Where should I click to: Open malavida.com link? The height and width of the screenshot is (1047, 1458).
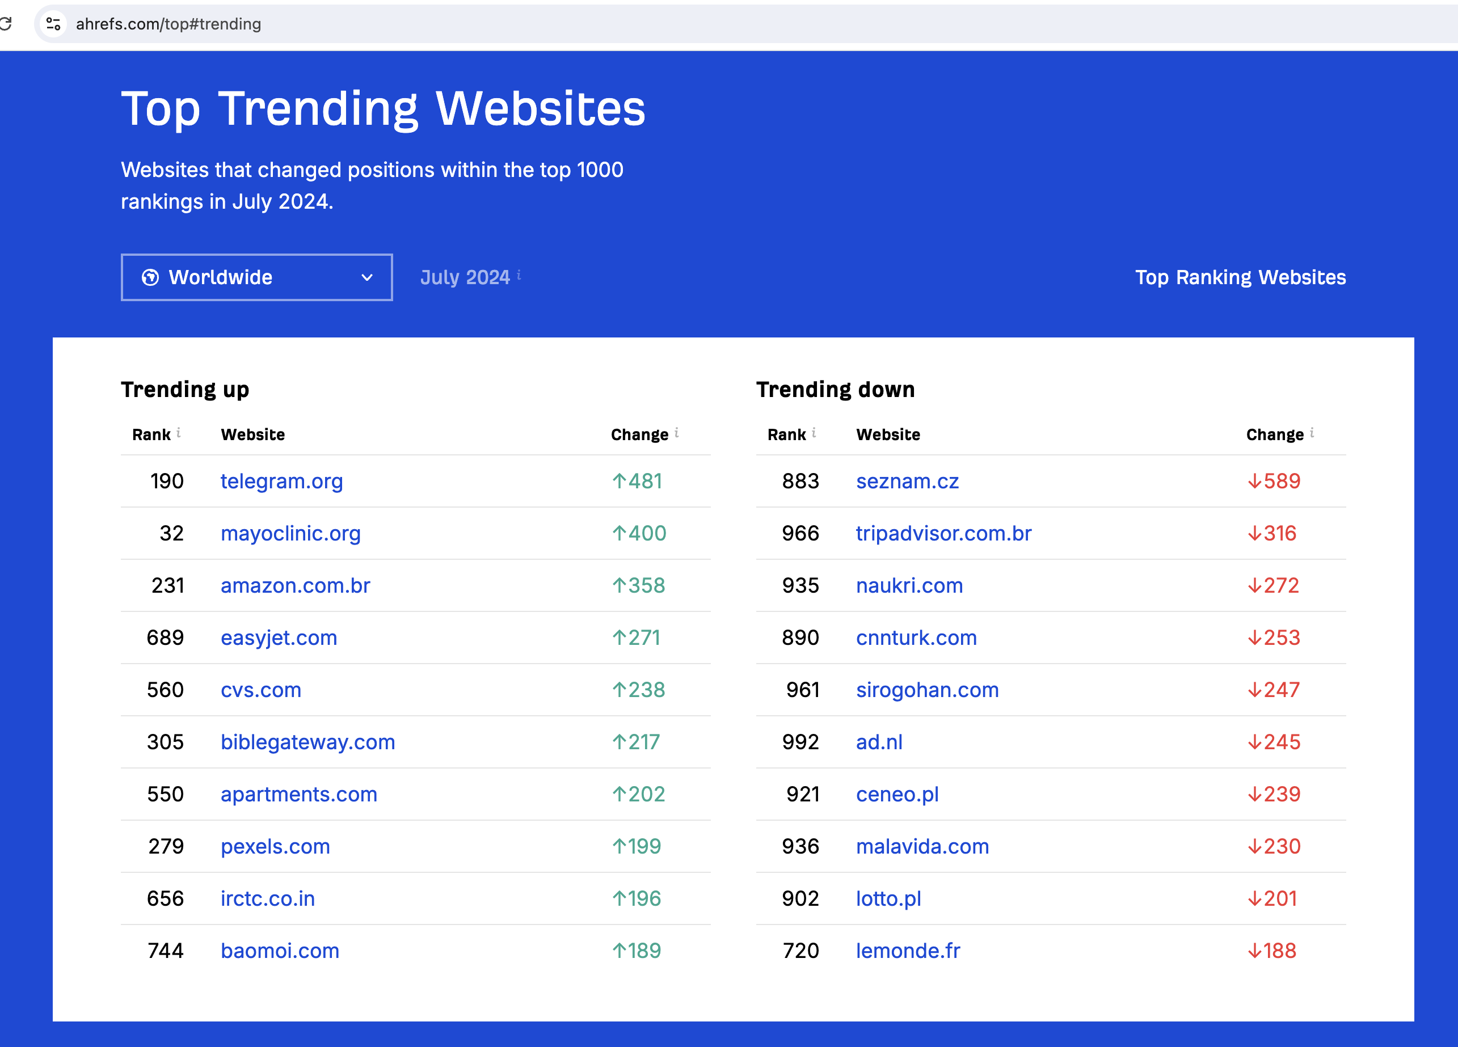[922, 846]
